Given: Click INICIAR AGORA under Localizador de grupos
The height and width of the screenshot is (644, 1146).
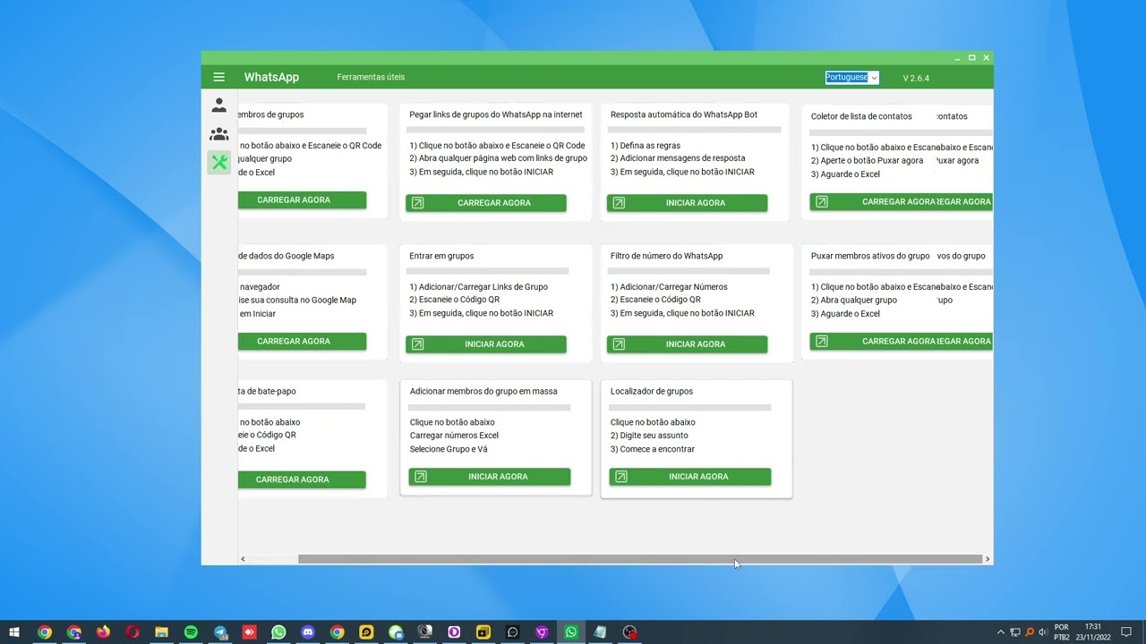Looking at the screenshot, I should [x=690, y=477].
